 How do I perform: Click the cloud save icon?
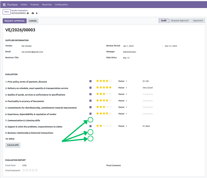click(33, 13)
